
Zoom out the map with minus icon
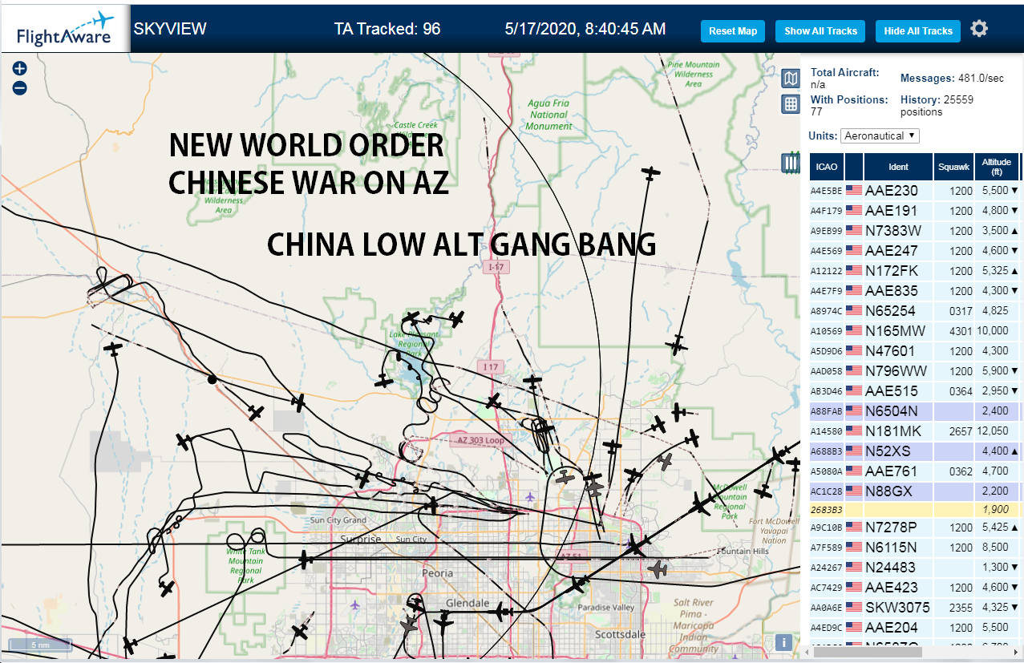[x=20, y=88]
